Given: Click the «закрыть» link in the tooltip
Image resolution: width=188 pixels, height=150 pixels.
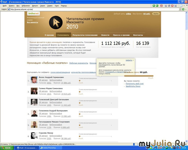Looking at the screenshot, I should pyautogui.click(x=129, y=60).
